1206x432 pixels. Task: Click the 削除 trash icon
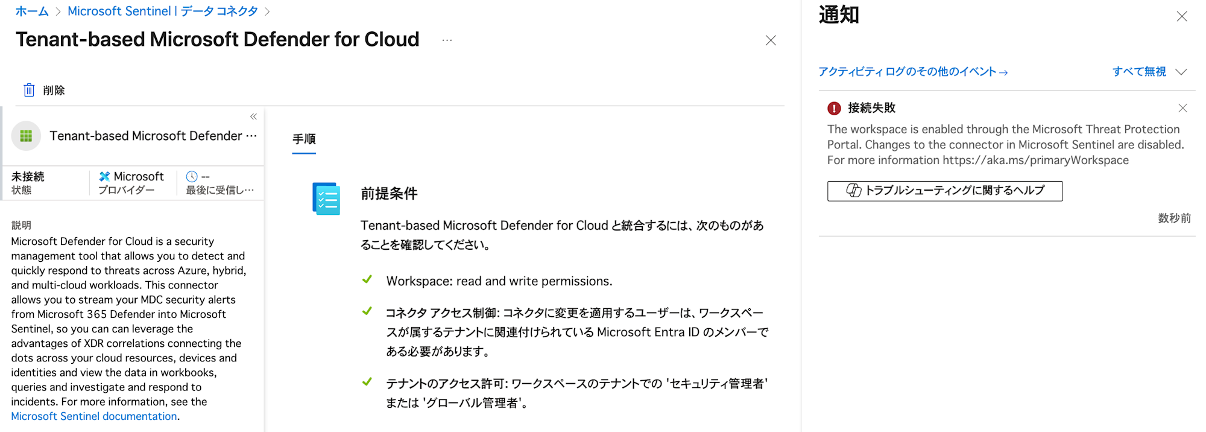tap(29, 90)
